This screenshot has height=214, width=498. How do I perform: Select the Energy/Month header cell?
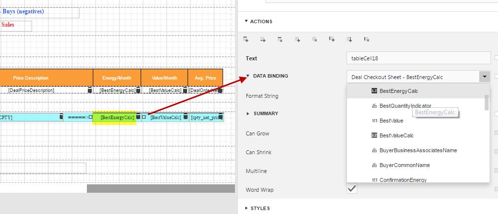(117, 78)
